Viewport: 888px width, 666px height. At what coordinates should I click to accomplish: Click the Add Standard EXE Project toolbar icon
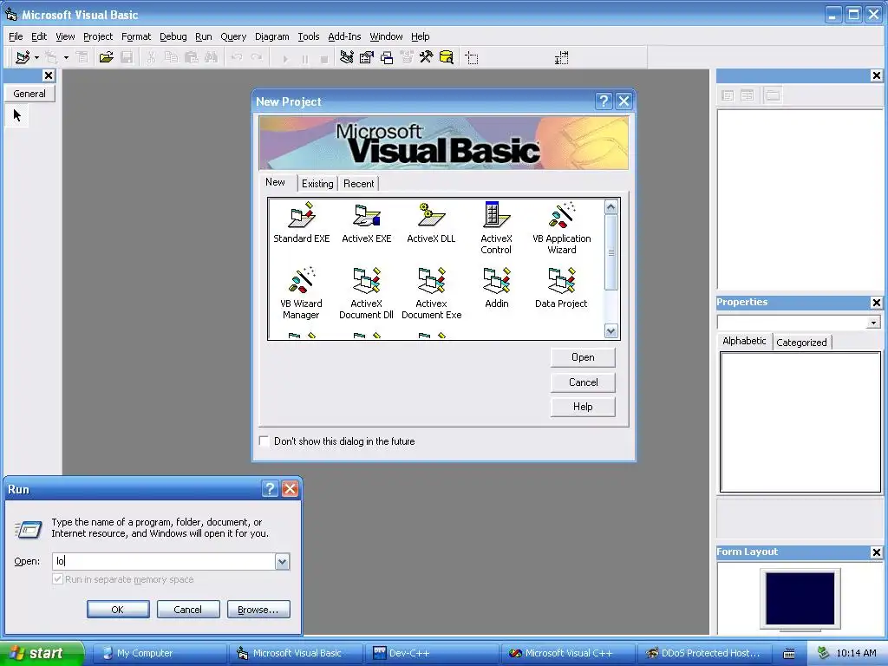pyautogui.click(x=23, y=57)
